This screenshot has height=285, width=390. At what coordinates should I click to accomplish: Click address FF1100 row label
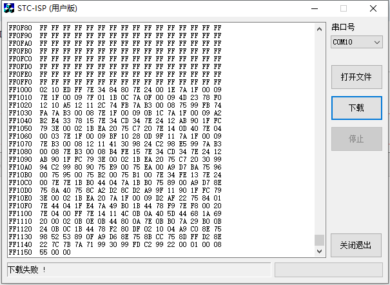pos(21,213)
